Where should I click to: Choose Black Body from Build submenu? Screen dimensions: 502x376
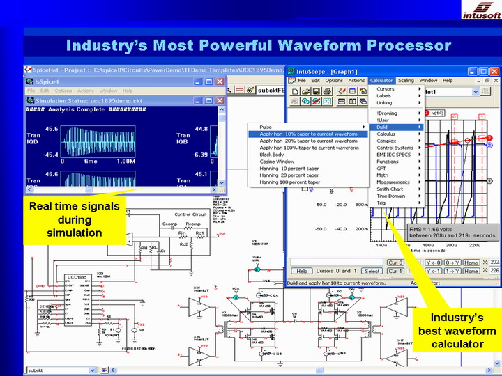pyautogui.click(x=308, y=155)
